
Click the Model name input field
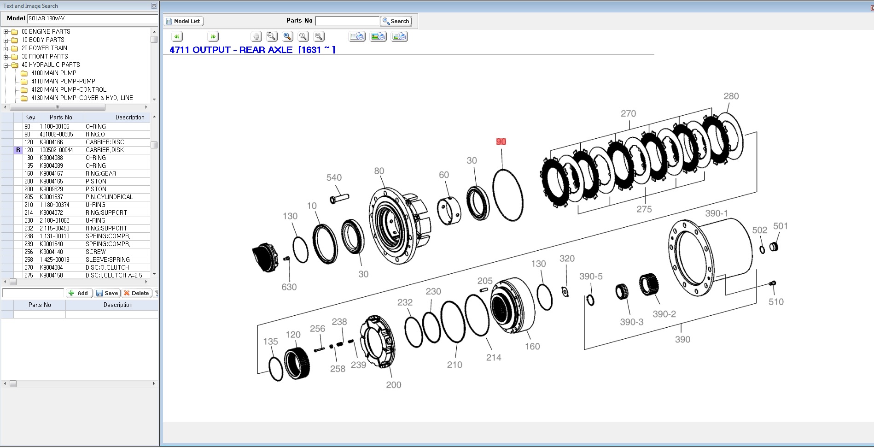pyautogui.click(x=93, y=18)
